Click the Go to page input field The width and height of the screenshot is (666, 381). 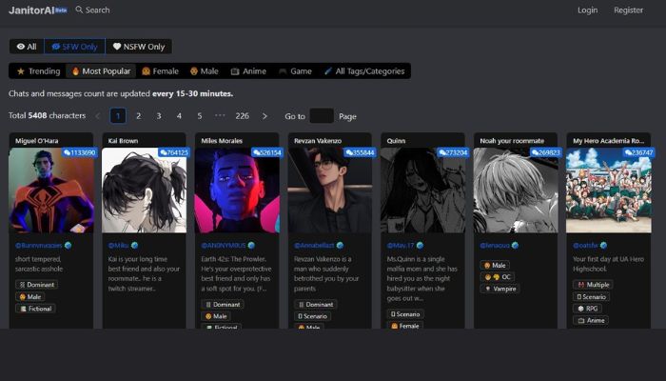pos(322,116)
